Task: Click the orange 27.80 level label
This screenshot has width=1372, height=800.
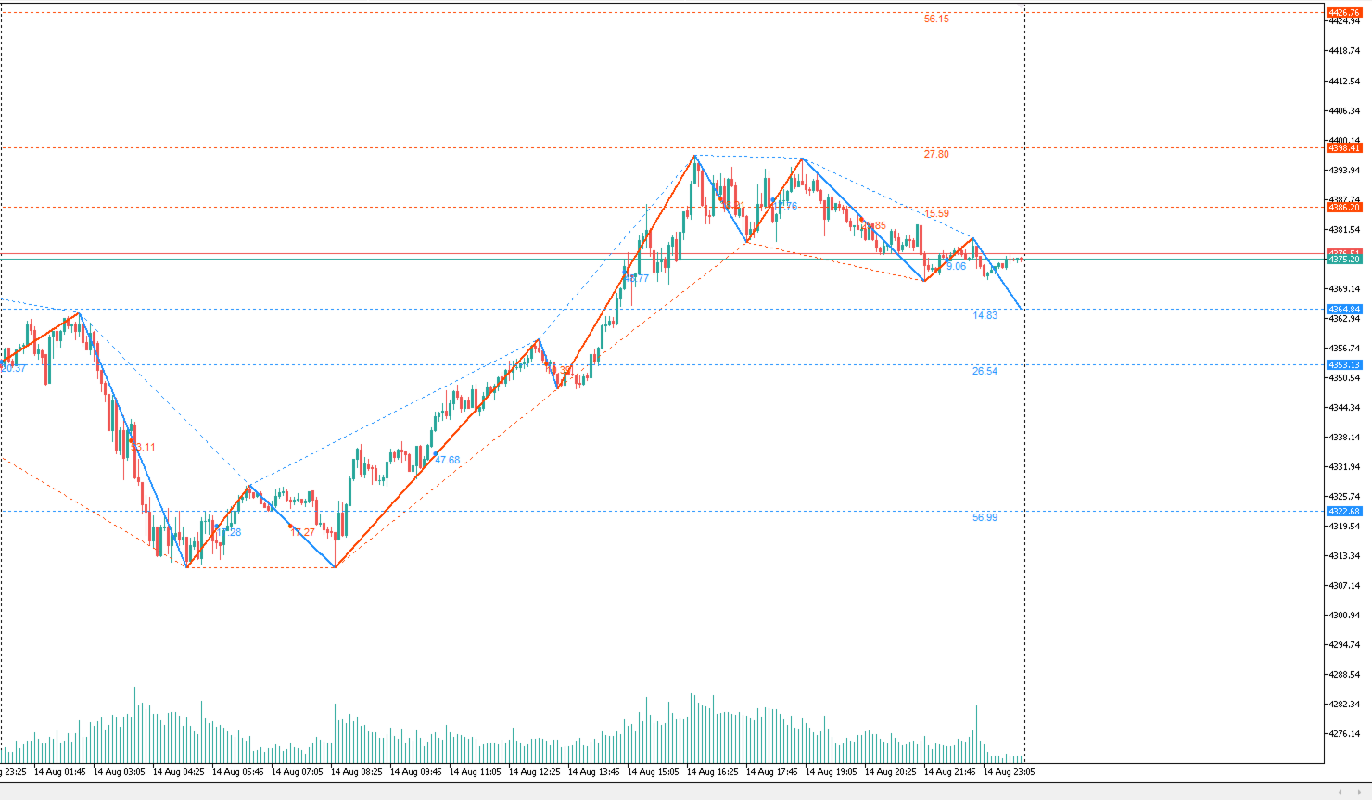Action: (x=936, y=154)
